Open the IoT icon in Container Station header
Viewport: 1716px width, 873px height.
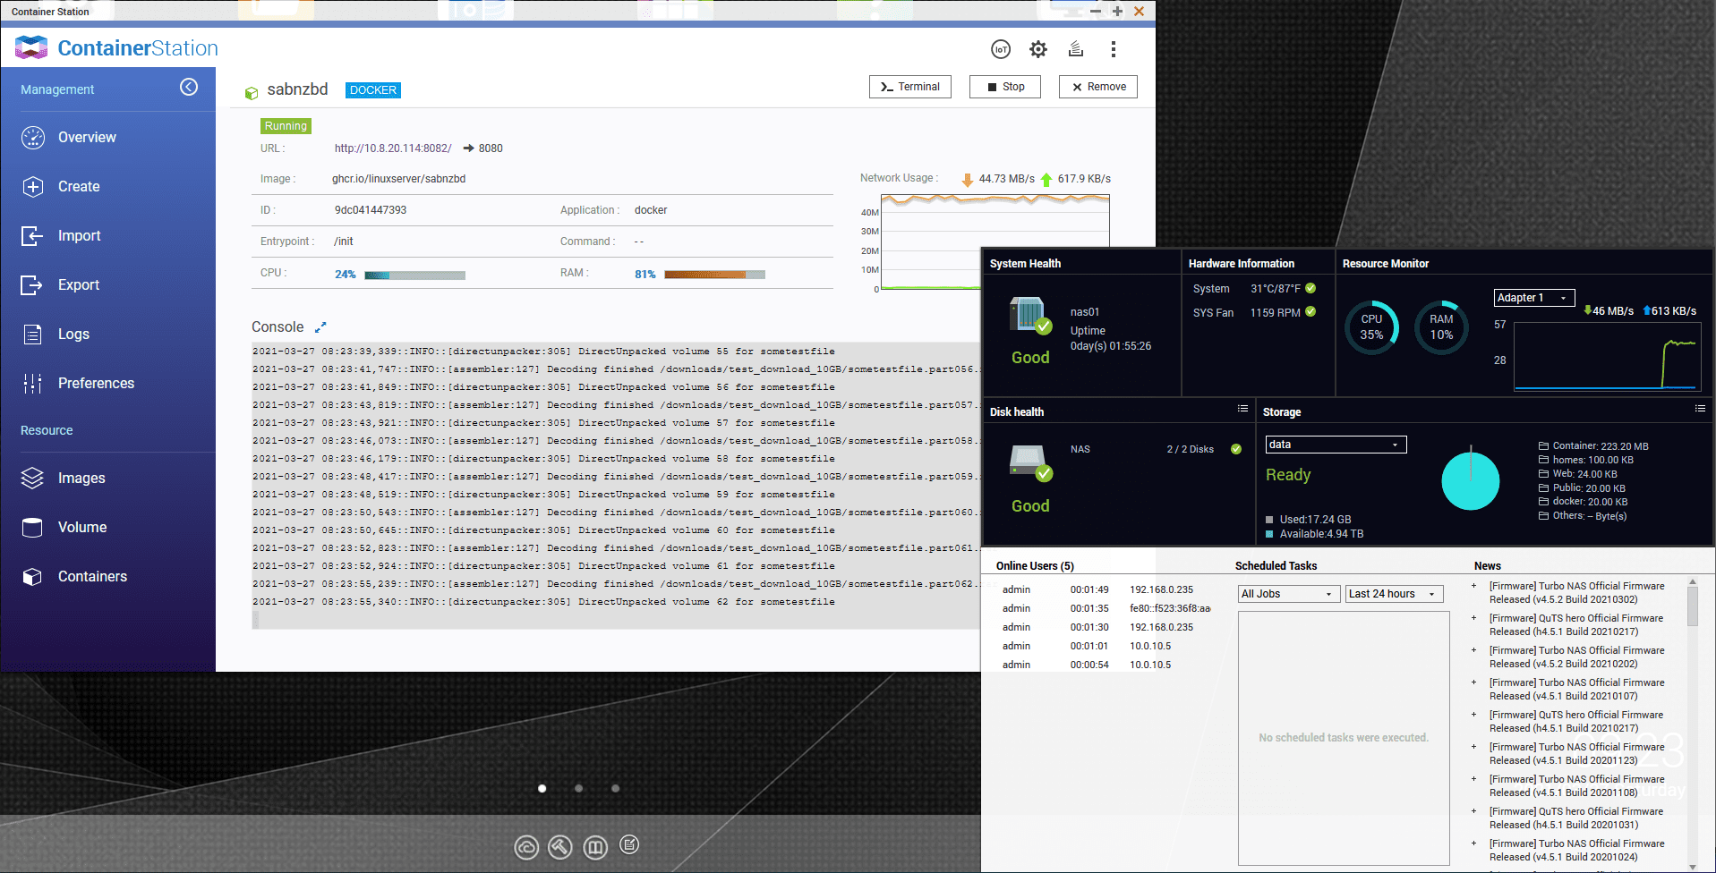[x=1000, y=49]
